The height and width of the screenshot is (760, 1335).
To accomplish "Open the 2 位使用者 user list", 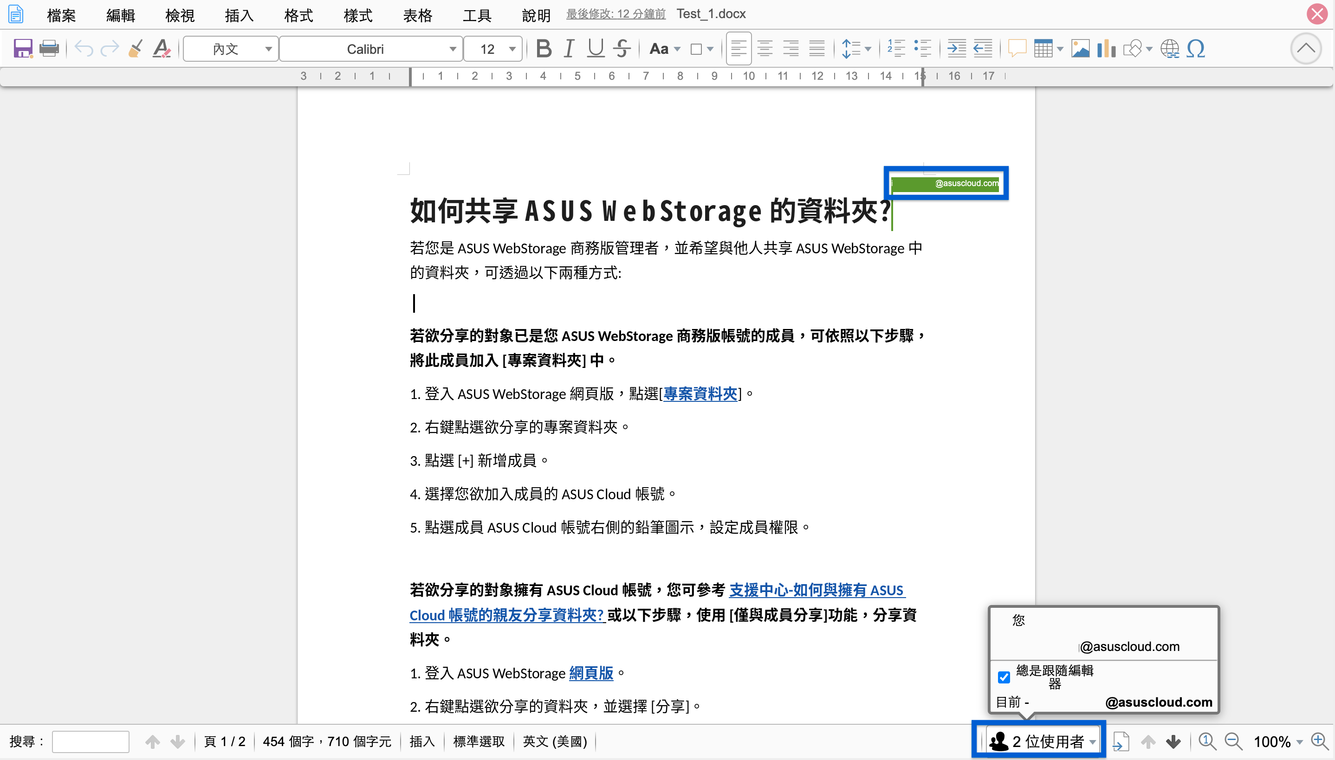I will click(x=1042, y=742).
